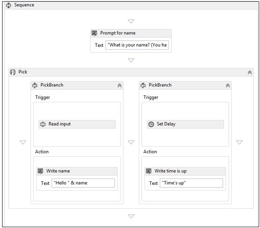The width and height of the screenshot is (260, 228).
Task: Click the "Time's up" text field
Action: (x=191, y=183)
